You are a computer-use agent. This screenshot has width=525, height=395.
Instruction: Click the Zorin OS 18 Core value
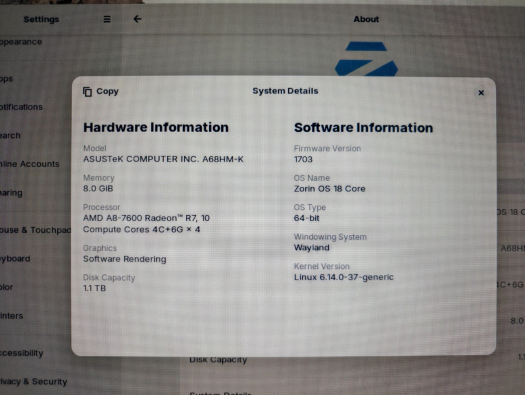(329, 189)
